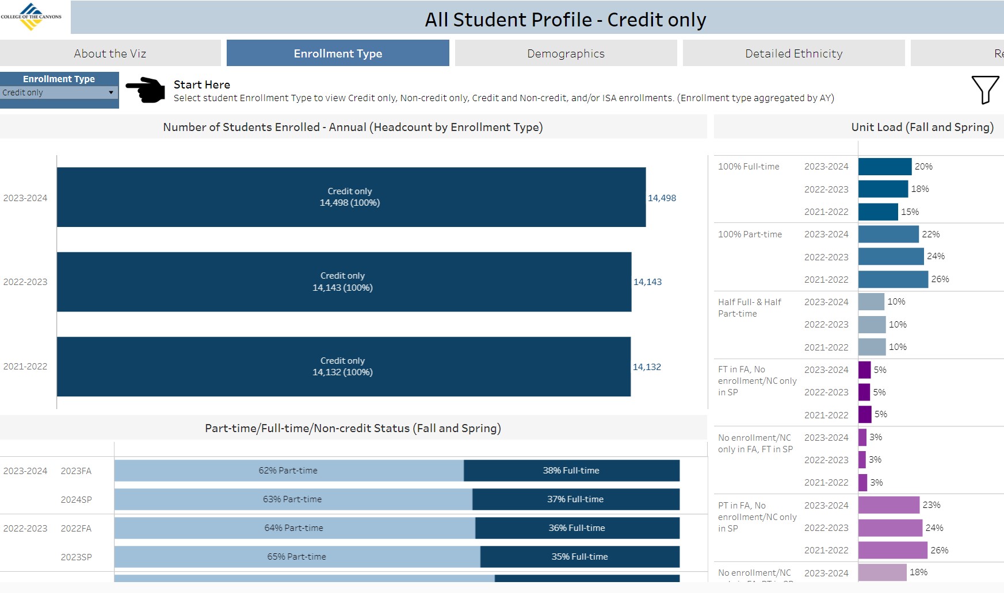Click the Number of Students Enrolled - Annual title
Screen dimensions: 1004x593
tap(353, 127)
